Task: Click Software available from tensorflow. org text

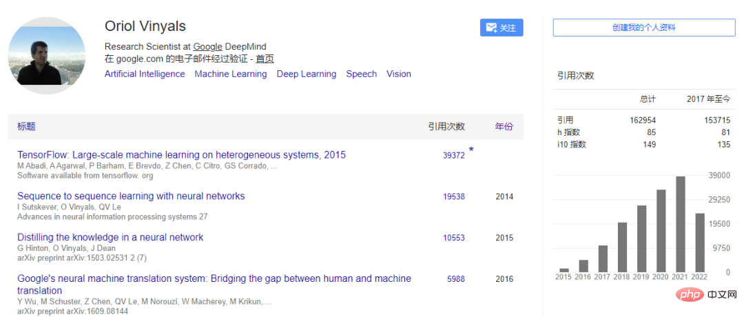Action: (85, 176)
